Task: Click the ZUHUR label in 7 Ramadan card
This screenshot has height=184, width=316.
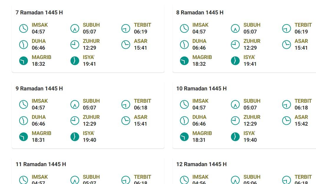Action: 91,41
